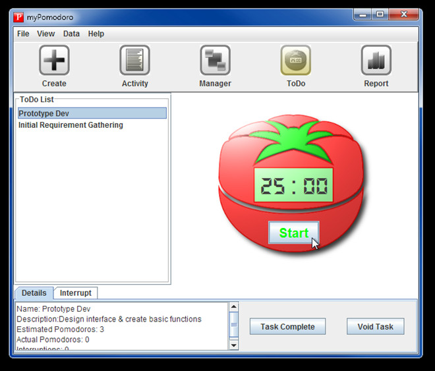Click details scrollbar up arrow
435x371 pixels.
pyautogui.click(x=234, y=306)
